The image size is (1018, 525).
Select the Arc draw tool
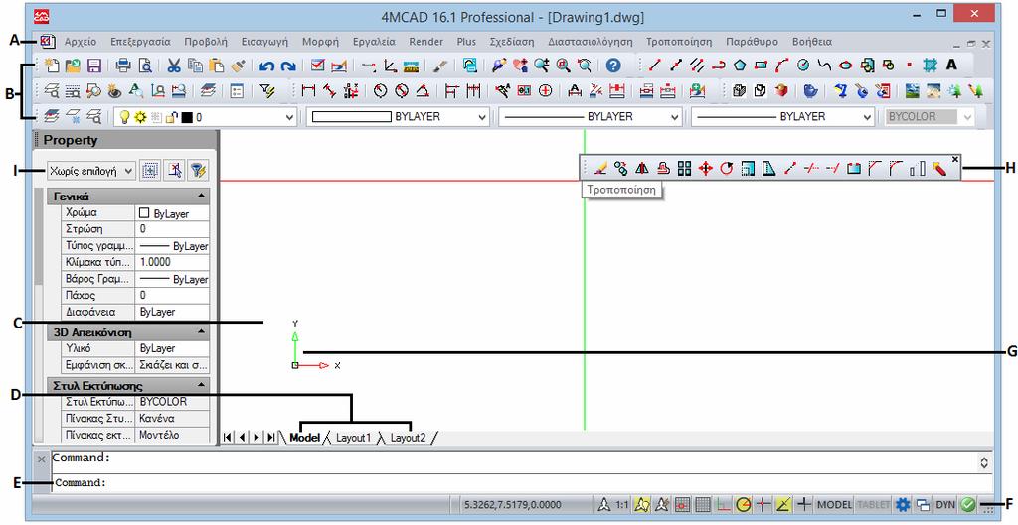coord(781,66)
